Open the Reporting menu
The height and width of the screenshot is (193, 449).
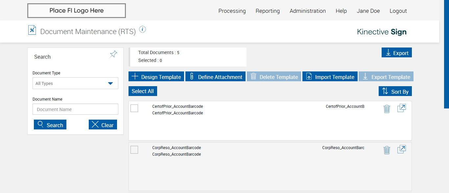[268, 11]
